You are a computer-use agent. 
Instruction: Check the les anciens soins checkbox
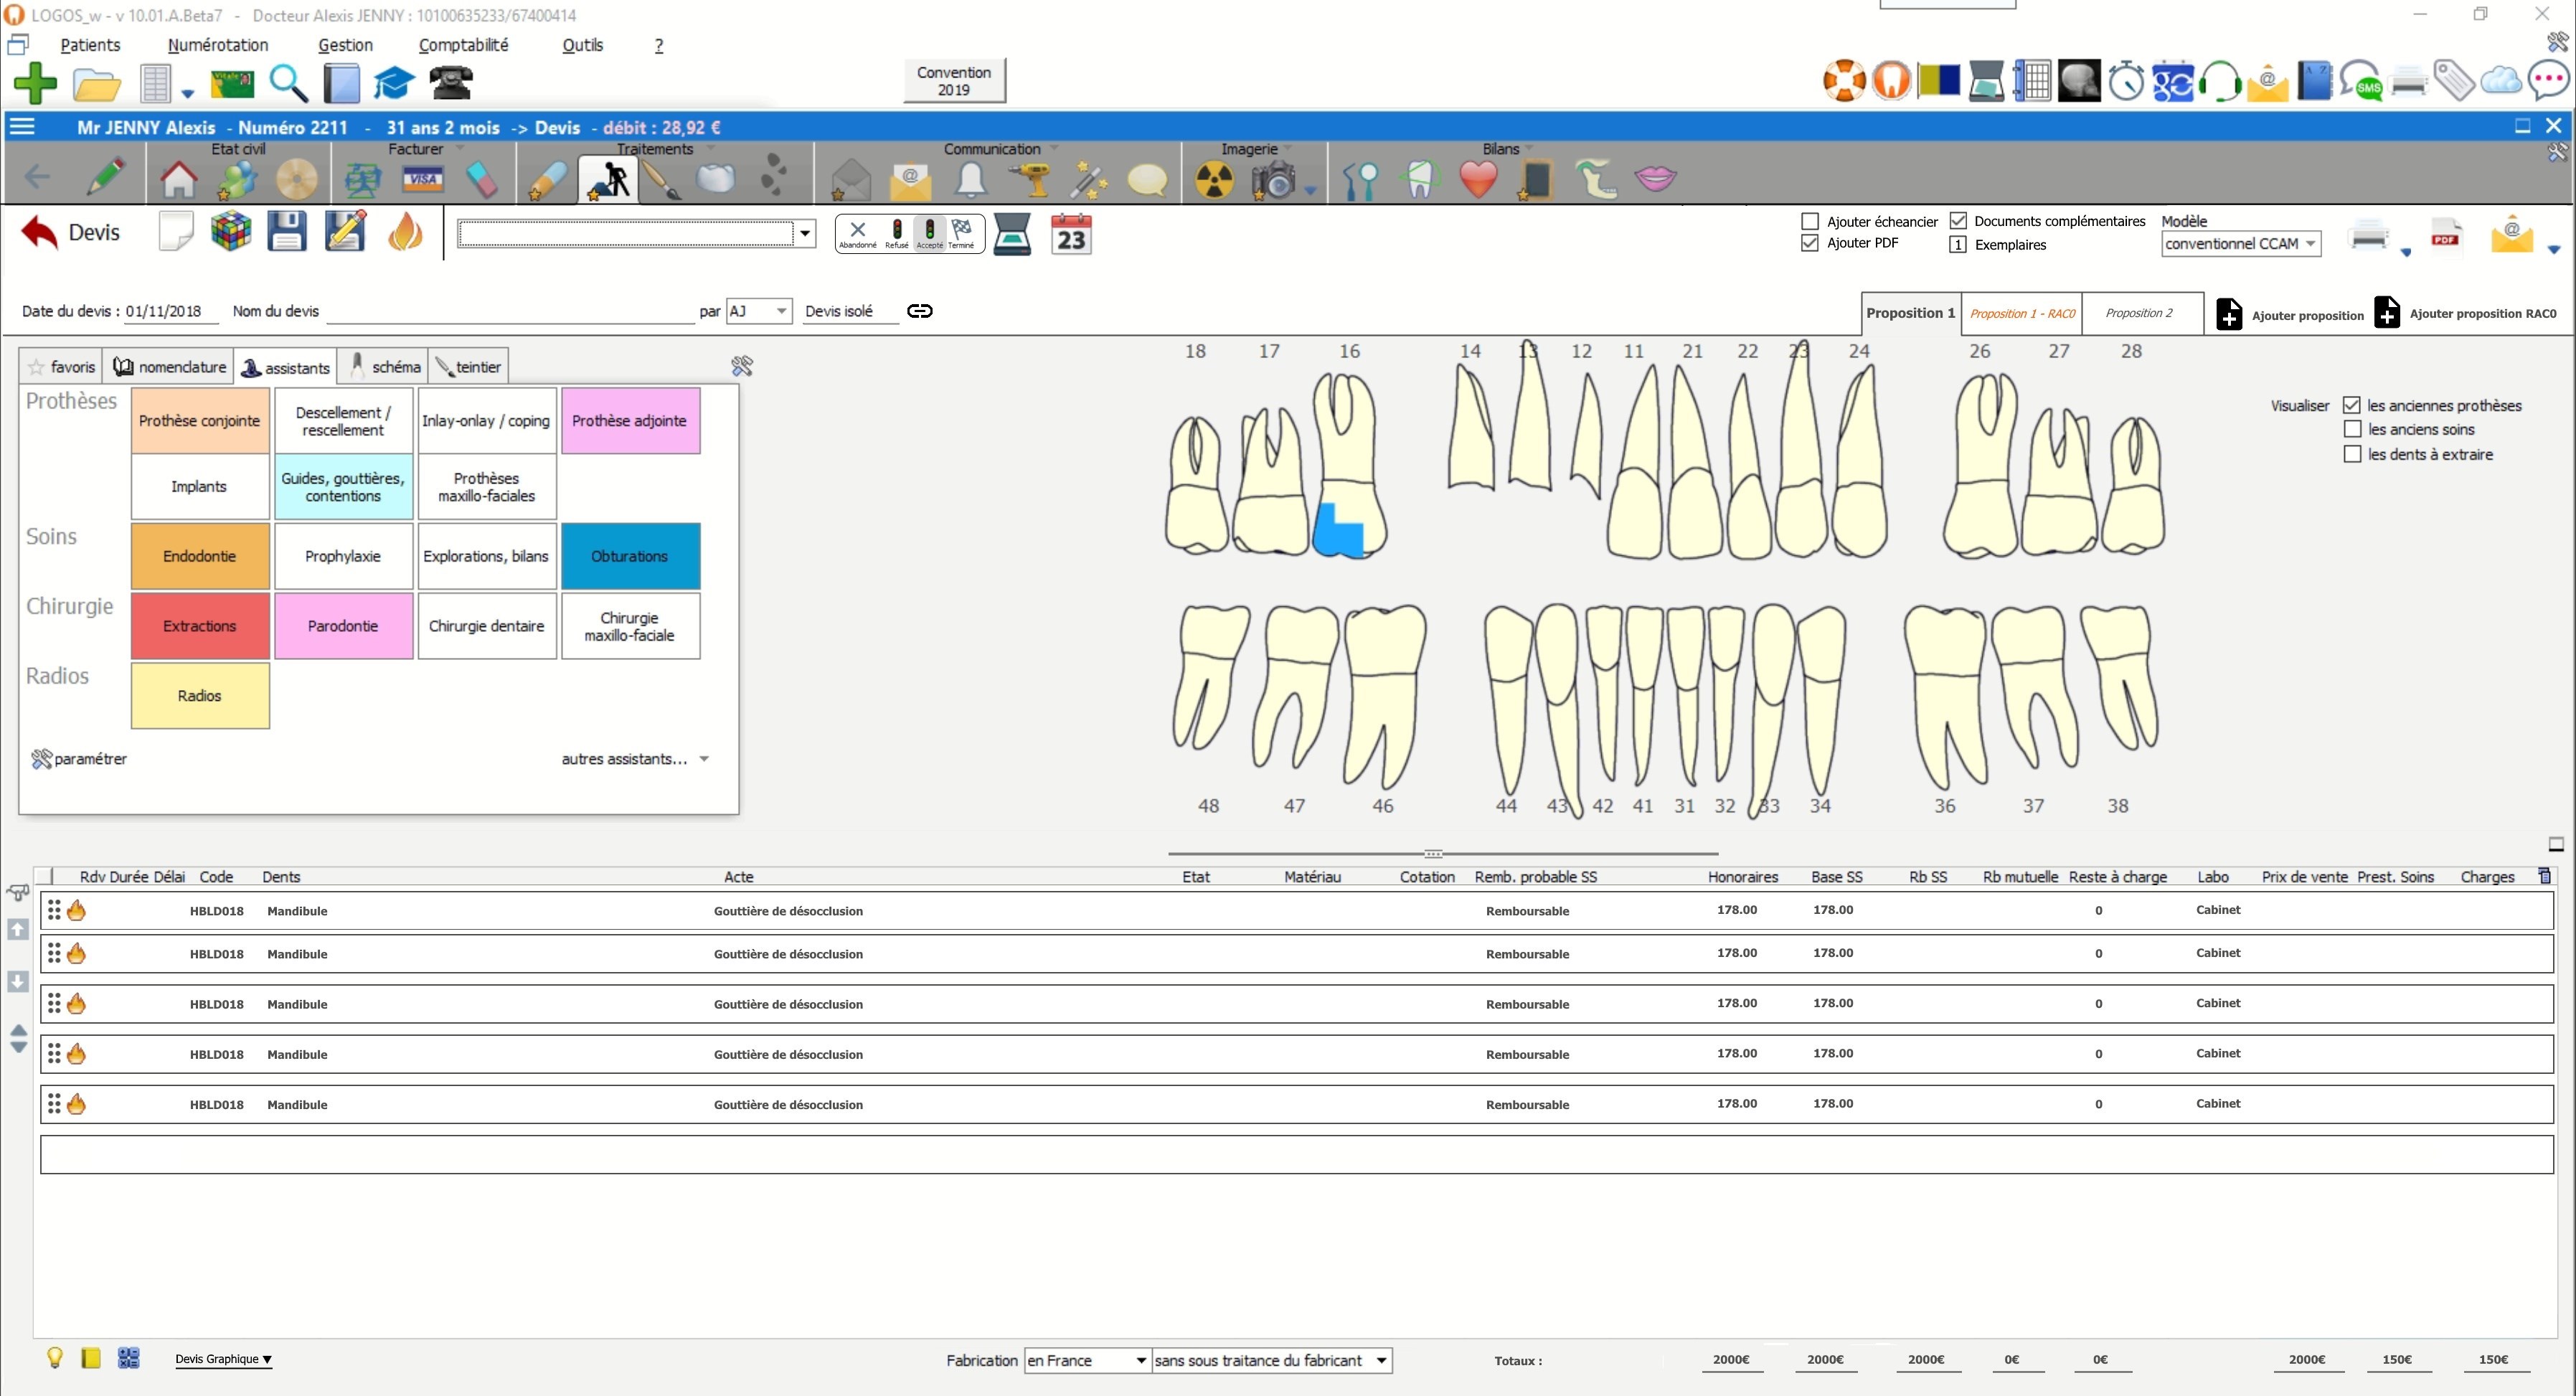click(x=2352, y=429)
